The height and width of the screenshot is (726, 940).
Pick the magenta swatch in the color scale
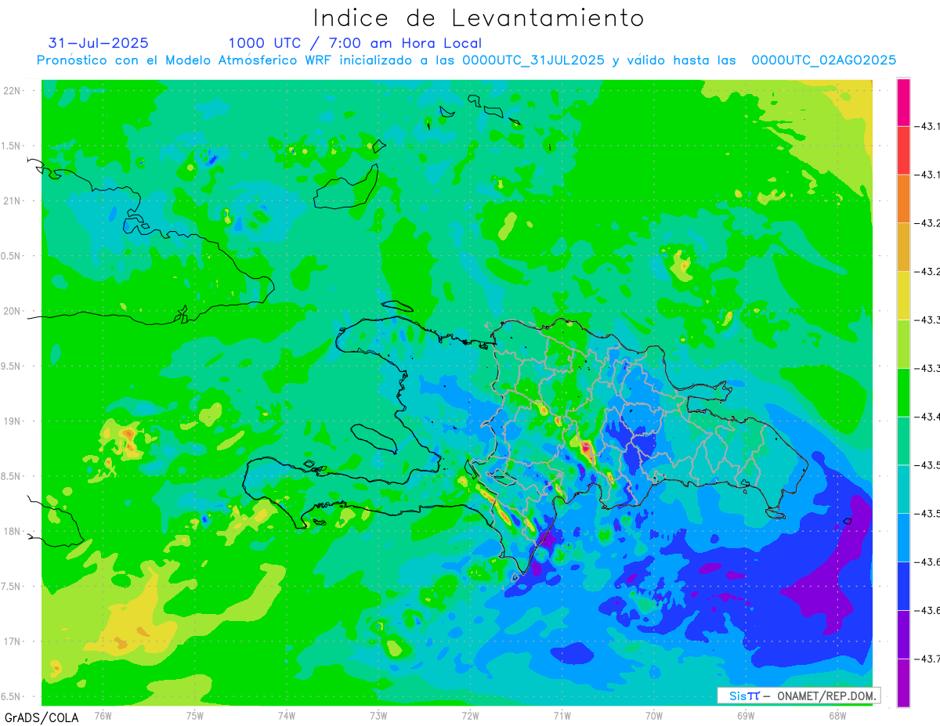tap(903, 102)
